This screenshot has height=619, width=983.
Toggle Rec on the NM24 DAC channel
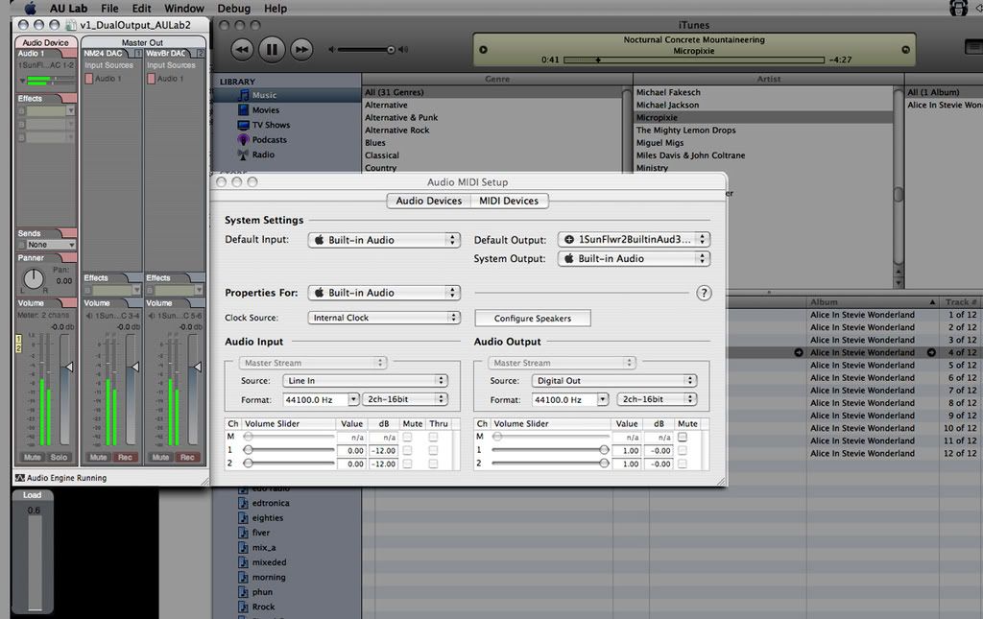(126, 458)
